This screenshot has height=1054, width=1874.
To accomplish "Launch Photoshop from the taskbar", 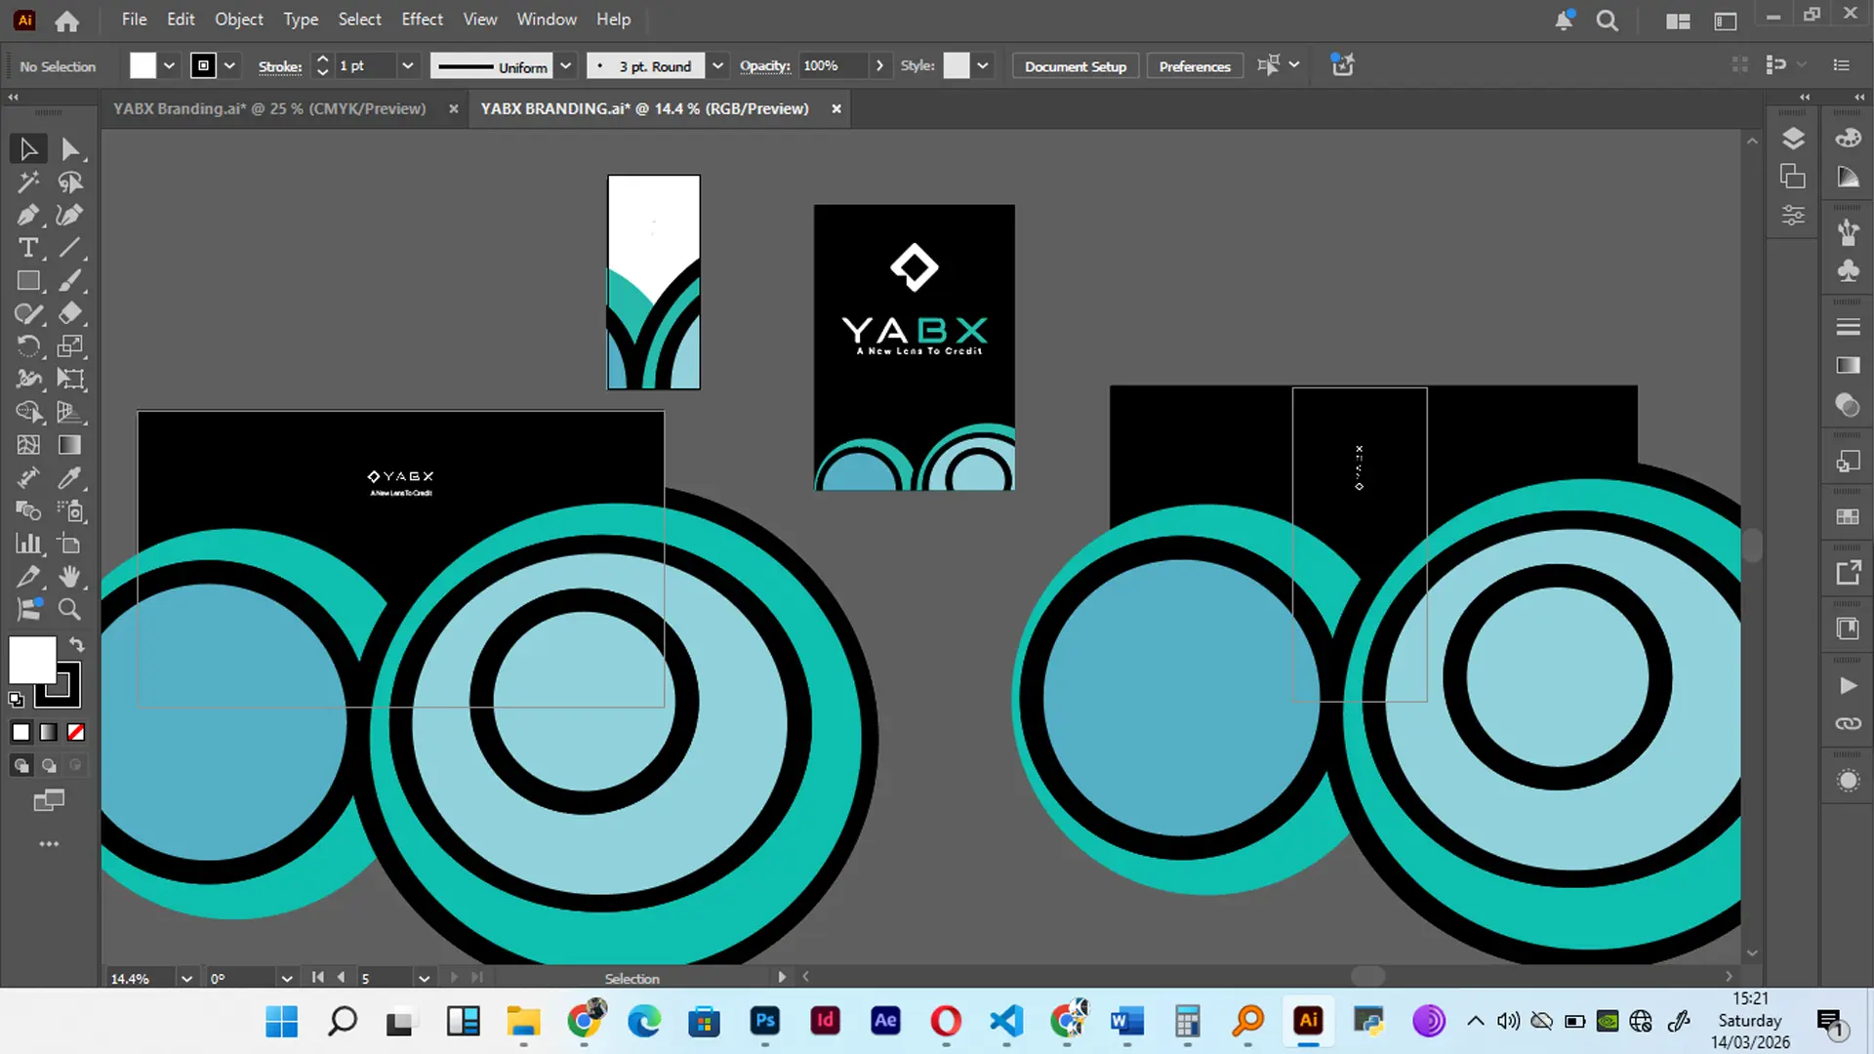I will (765, 1022).
